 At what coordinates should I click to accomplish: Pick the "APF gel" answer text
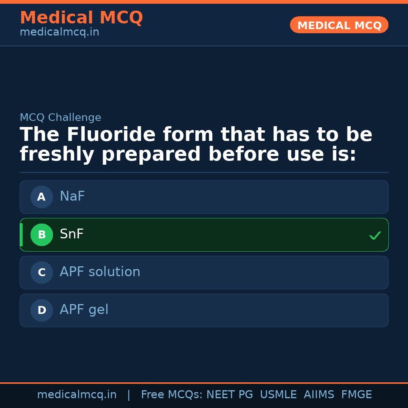tap(84, 310)
